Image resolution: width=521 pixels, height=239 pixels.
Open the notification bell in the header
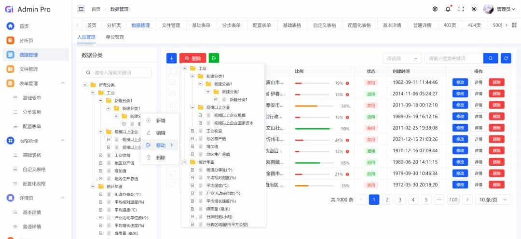(448, 9)
